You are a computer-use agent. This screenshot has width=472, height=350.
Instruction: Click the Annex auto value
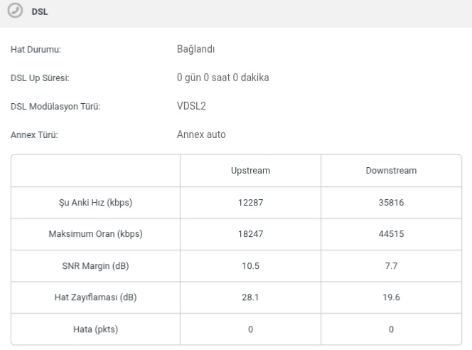point(201,134)
